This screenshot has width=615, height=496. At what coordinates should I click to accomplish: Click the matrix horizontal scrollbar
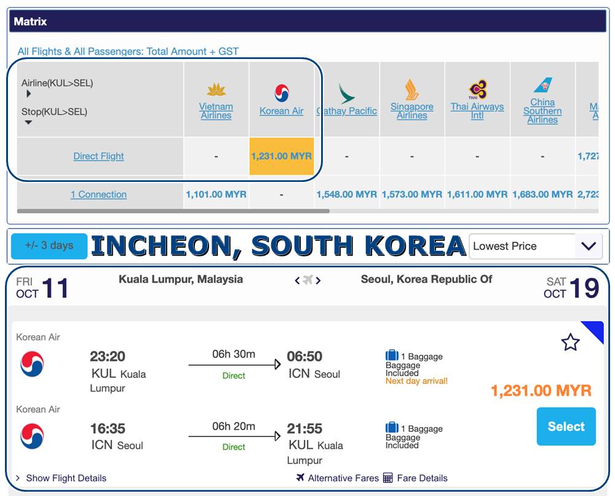173,211
